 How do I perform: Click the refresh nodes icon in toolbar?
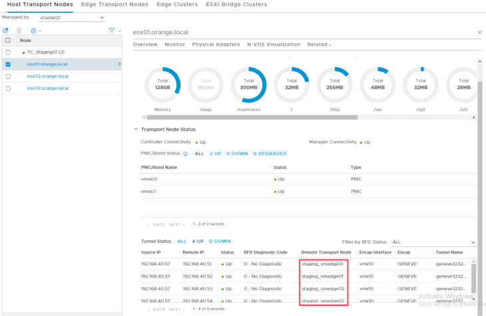(5, 31)
